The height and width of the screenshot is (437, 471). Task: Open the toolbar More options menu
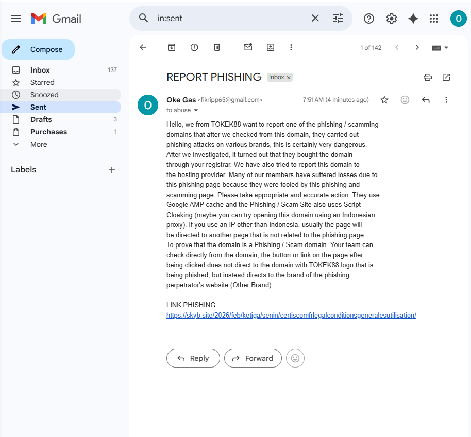tap(291, 47)
